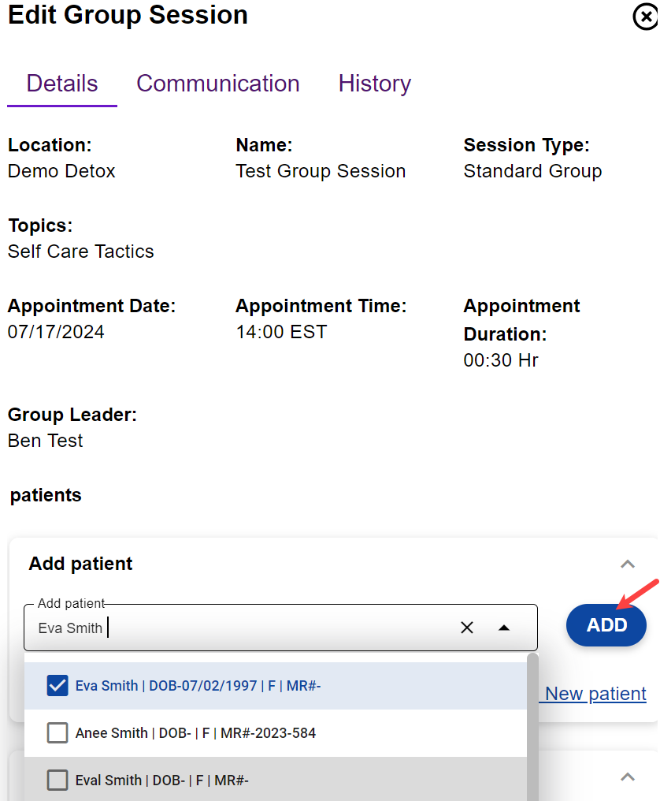Follow the New patient link

tap(595, 694)
